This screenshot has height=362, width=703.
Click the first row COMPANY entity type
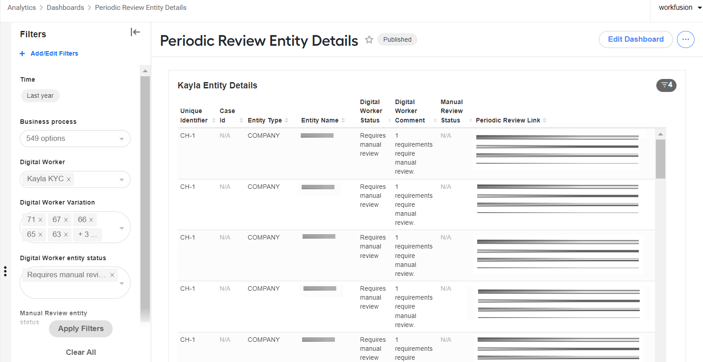[264, 135]
